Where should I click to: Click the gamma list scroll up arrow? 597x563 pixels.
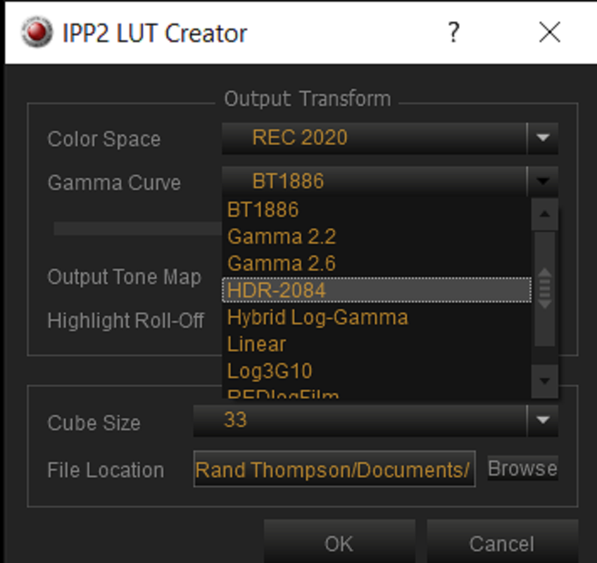tap(545, 215)
